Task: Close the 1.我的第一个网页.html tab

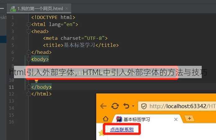Action: [x=67, y=9]
